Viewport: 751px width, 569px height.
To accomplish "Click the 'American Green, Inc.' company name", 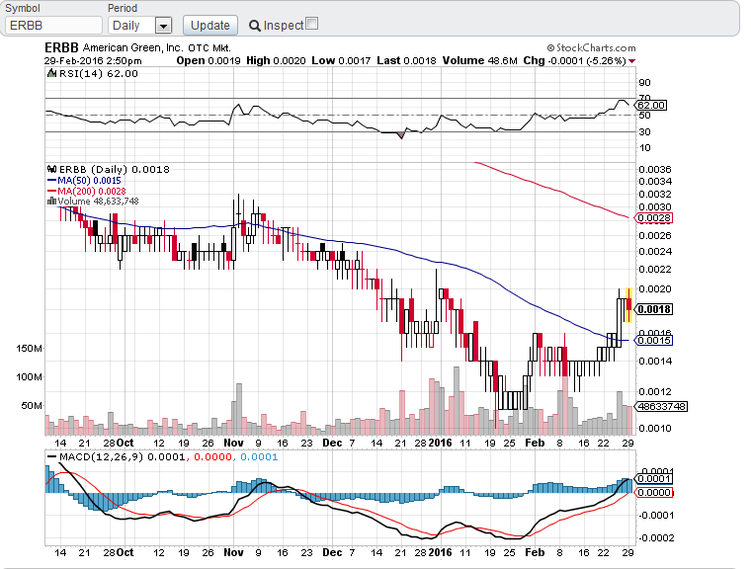I will pyautogui.click(x=132, y=47).
